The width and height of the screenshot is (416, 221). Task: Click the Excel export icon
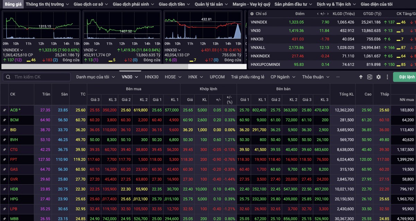[x=370, y=77]
